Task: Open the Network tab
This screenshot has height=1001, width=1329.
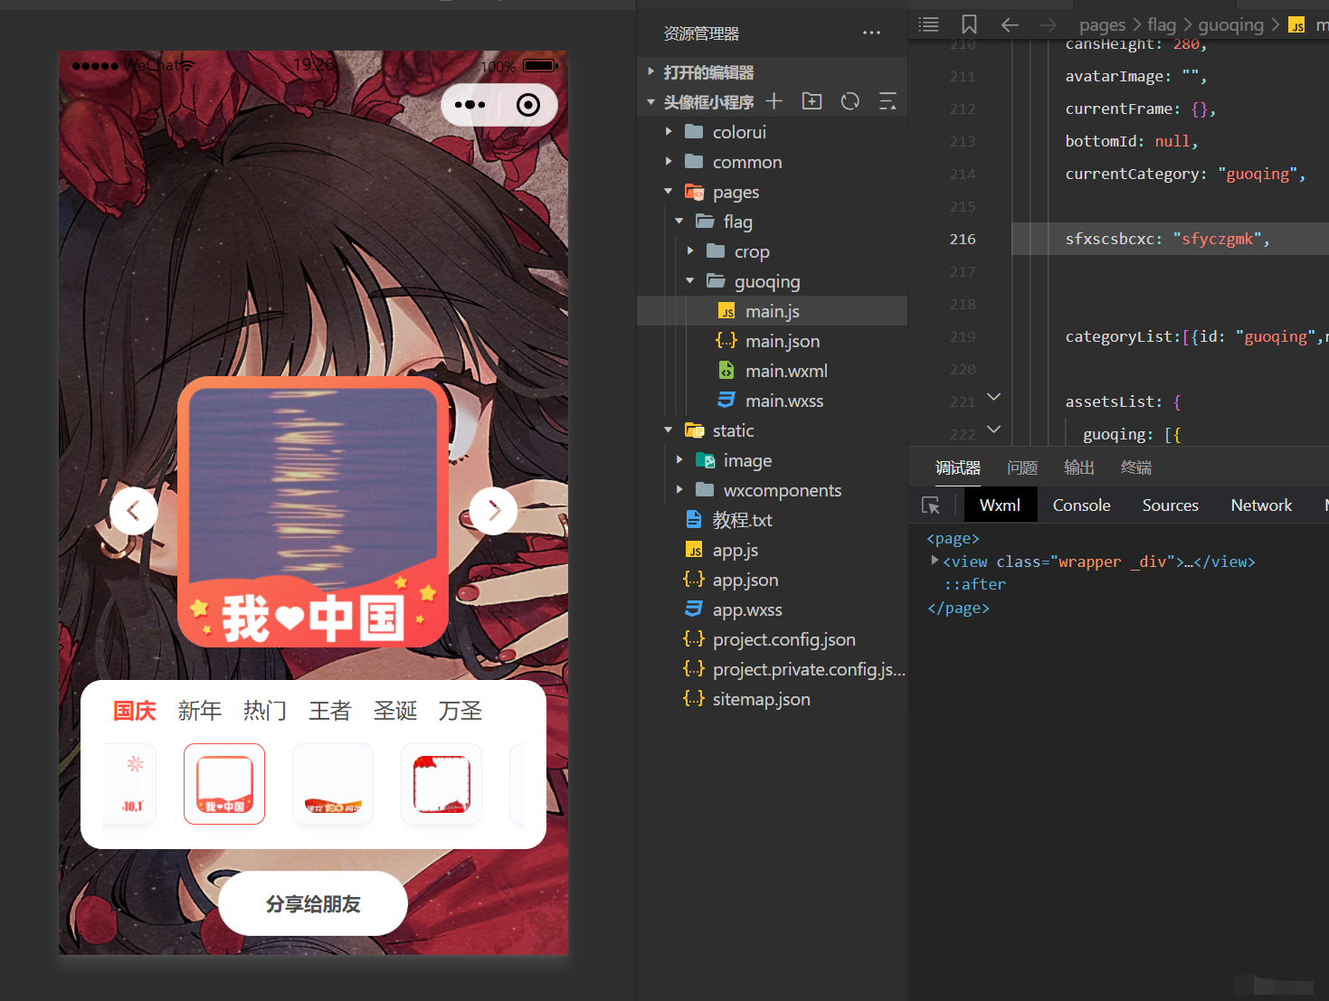Action: (x=1261, y=505)
